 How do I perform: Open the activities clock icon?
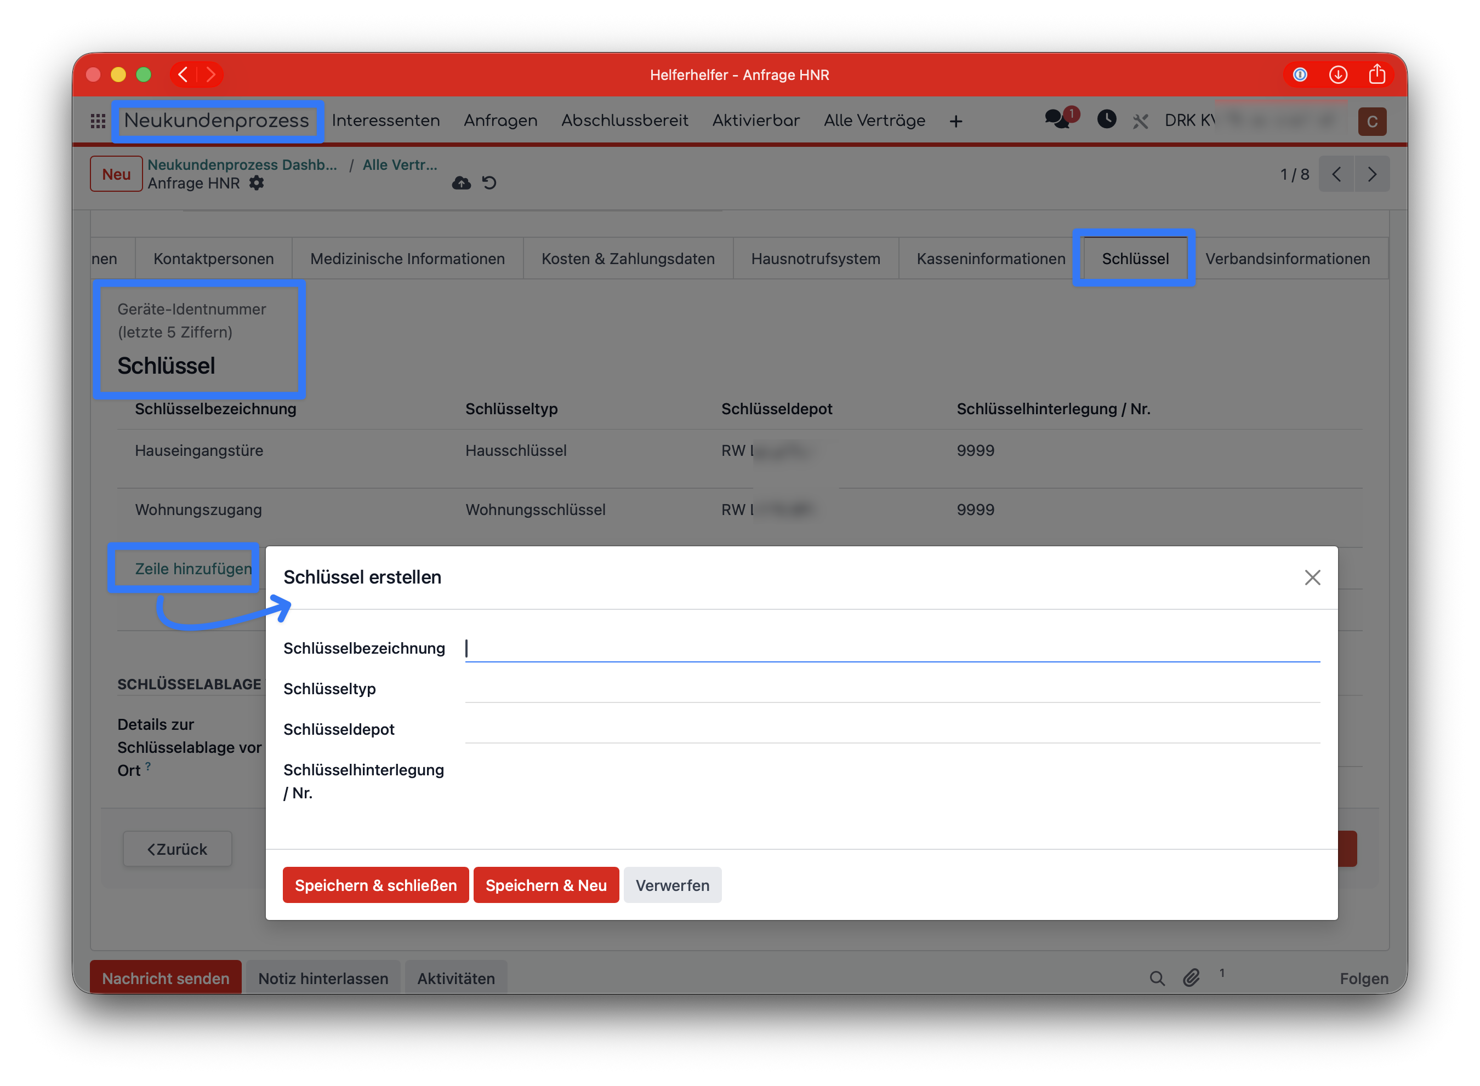[1107, 119]
